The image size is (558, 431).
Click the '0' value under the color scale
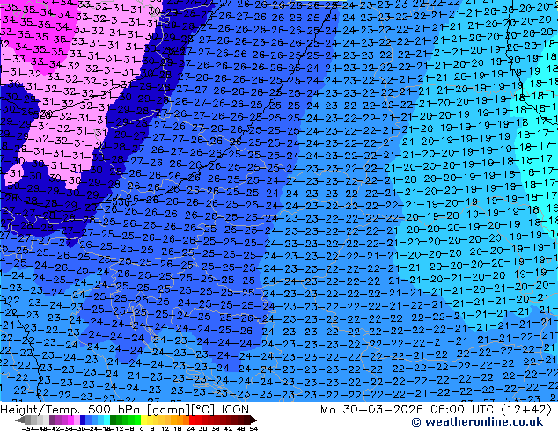point(142,429)
